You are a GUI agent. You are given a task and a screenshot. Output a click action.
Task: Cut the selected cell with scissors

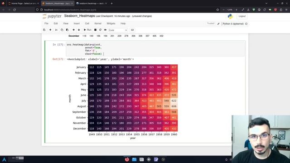click(x=56, y=30)
